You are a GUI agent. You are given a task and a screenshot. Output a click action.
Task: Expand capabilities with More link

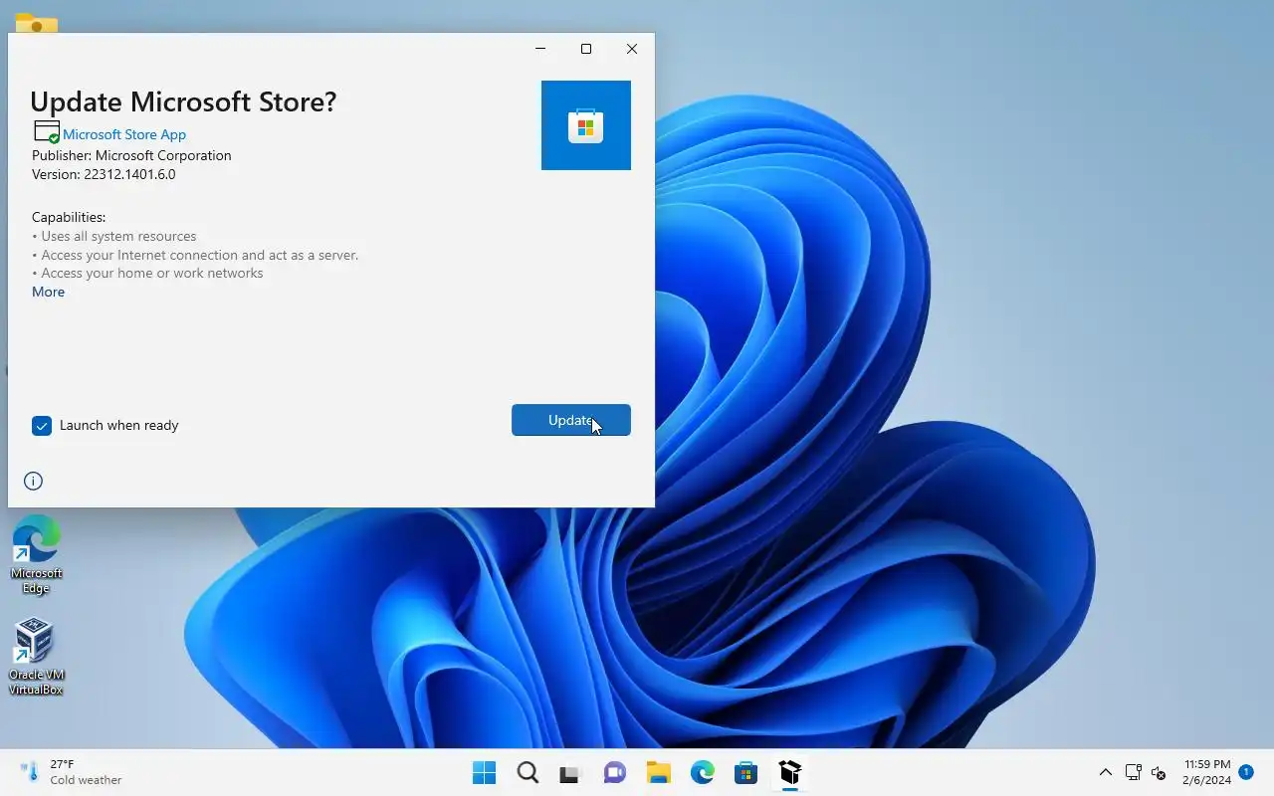pyautogui.click(x=48, y=292)
